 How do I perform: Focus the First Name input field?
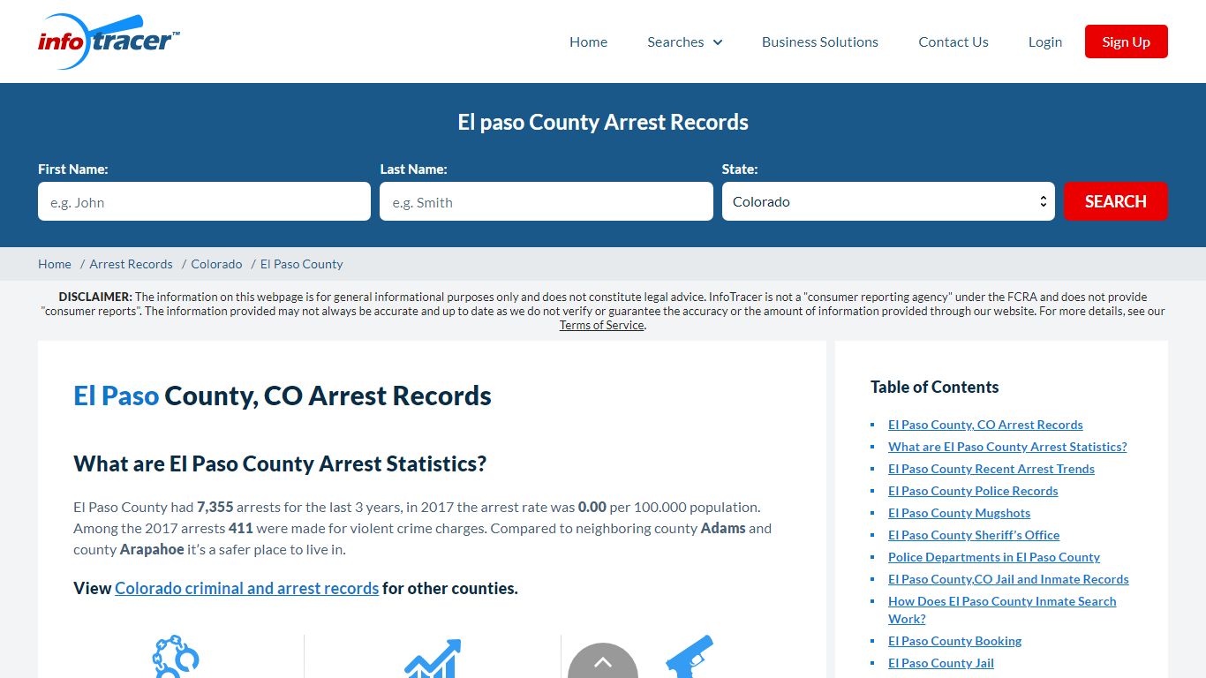pyautogui.click(x=204, y=201)
